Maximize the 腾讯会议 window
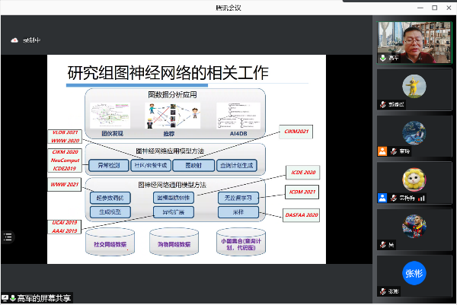The height and width of the screenshot is (305, 457). pyautogui.click(x=435, y=8)
